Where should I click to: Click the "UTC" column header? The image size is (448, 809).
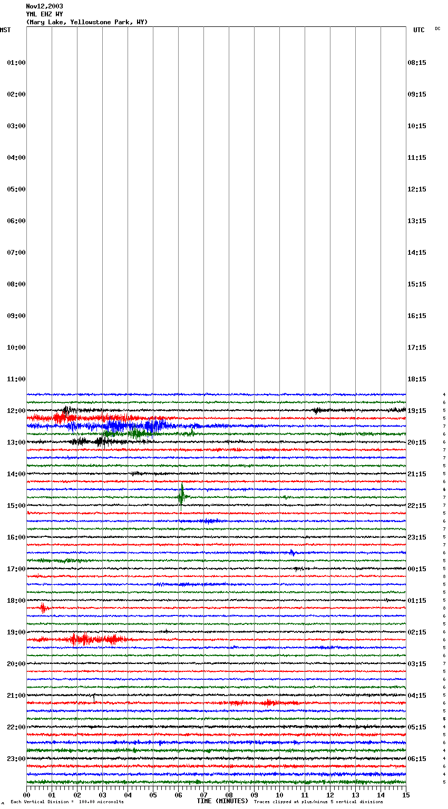click(418, 30)
